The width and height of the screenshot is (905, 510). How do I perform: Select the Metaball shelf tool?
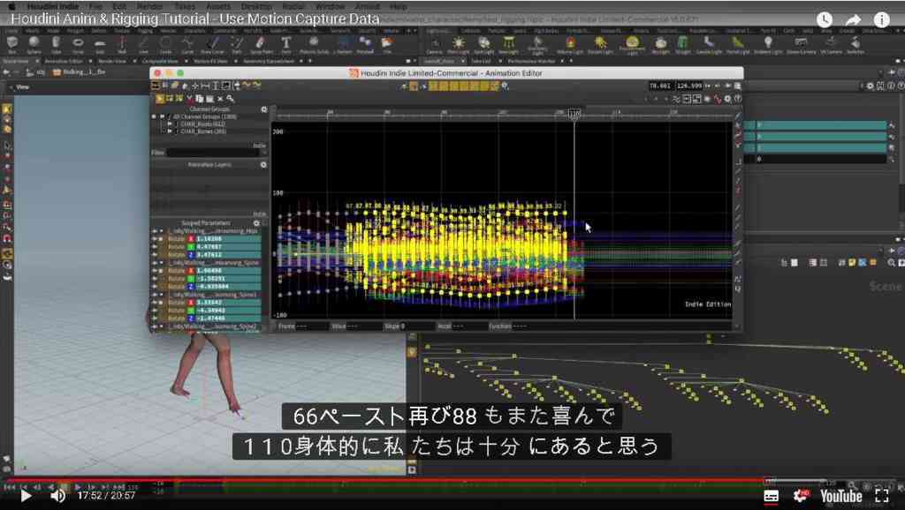tap(365, 44)
